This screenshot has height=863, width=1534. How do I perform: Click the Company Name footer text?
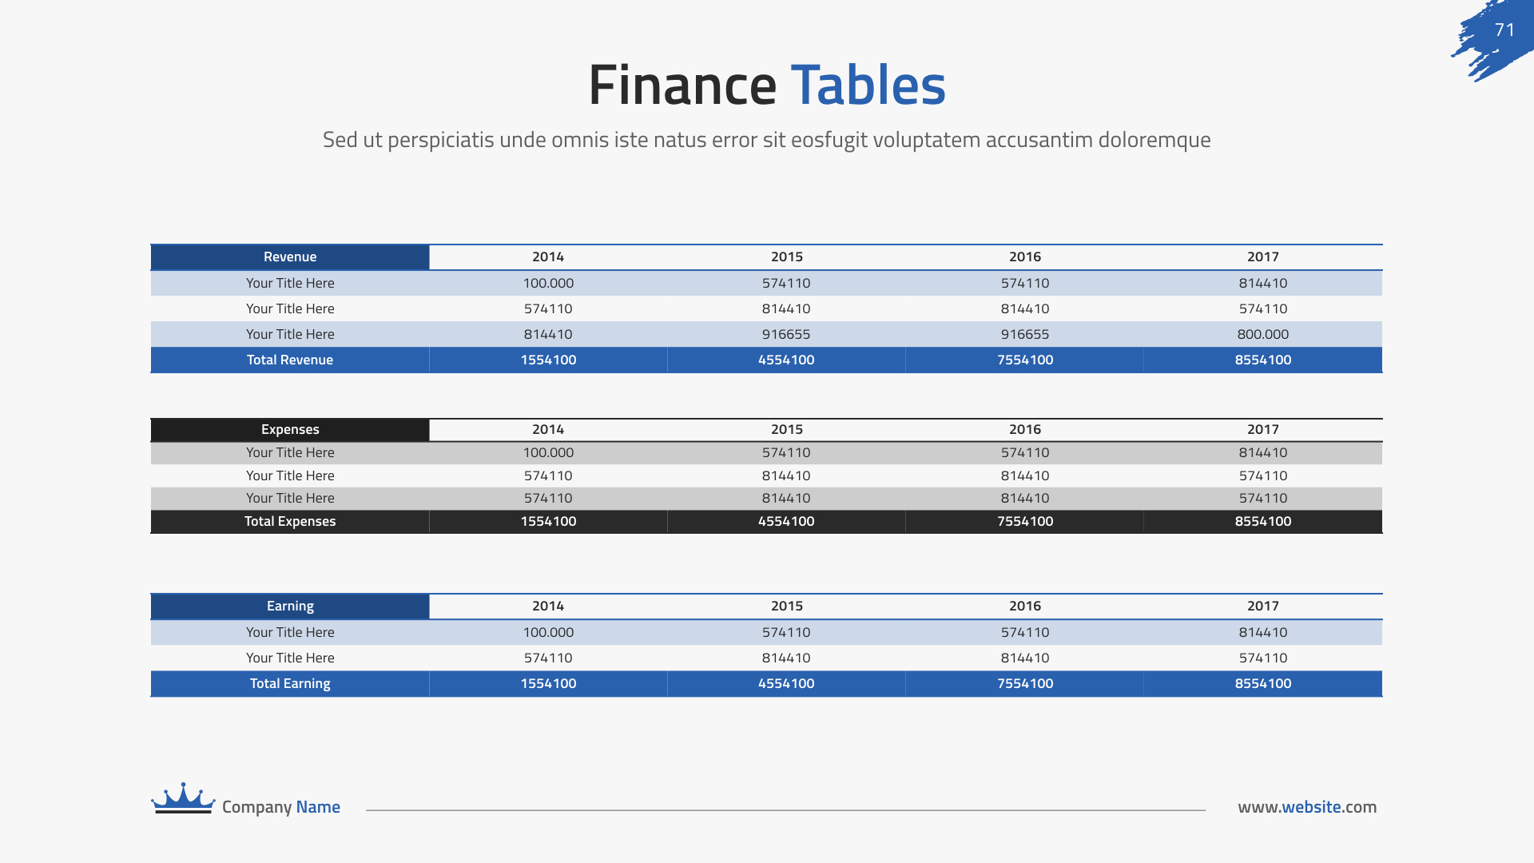(280, 807)
